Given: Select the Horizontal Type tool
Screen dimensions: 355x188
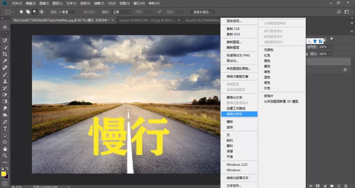Looking at the screenshot, I should tap(5, 129).
